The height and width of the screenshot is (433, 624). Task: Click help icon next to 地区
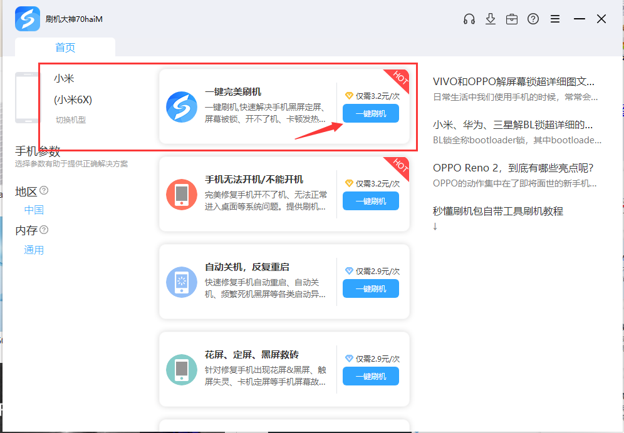[x=44, y=190]
